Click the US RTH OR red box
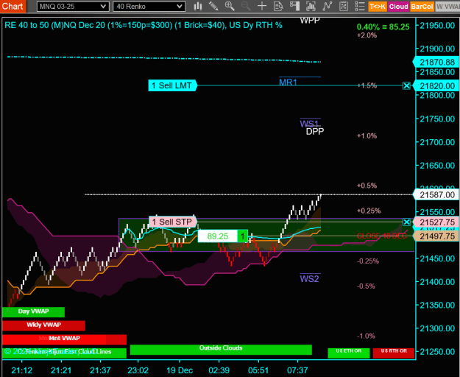This screenshot has height=377, width=460. (x=394, y=353)
